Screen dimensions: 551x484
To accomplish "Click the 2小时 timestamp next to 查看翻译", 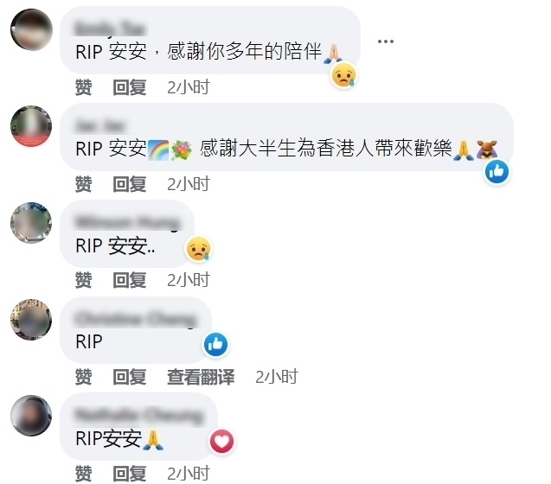I will click(277, 377).
